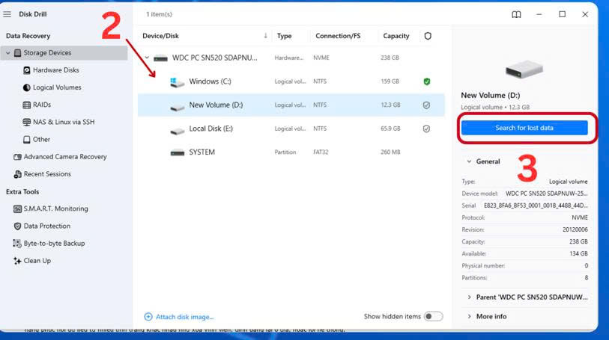The width and height of the screenshot is (609, 340).
Task: Collapse the Storage Devices tree chevron
Action: [x=7, y=52]
